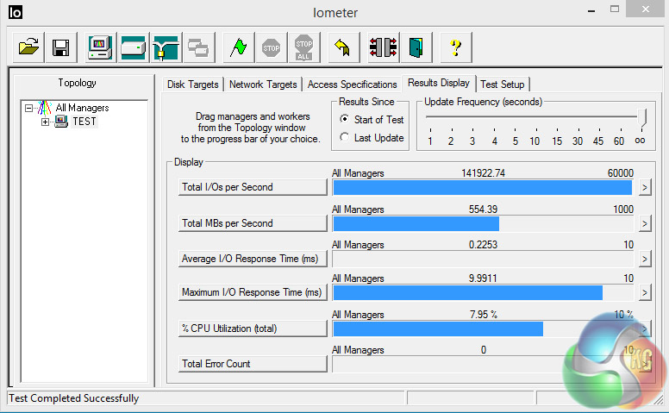Select the Start of Test radio button

point(345,120)
